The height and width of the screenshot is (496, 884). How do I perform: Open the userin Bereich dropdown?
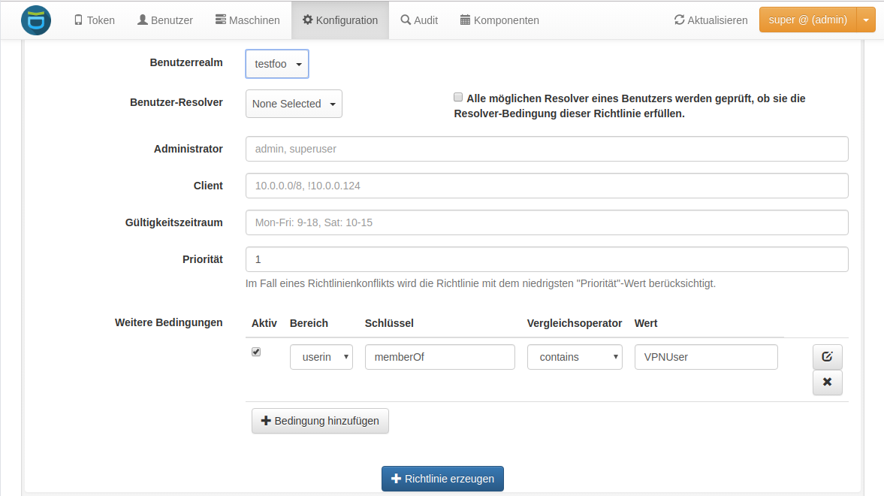[x=321, y=357]
